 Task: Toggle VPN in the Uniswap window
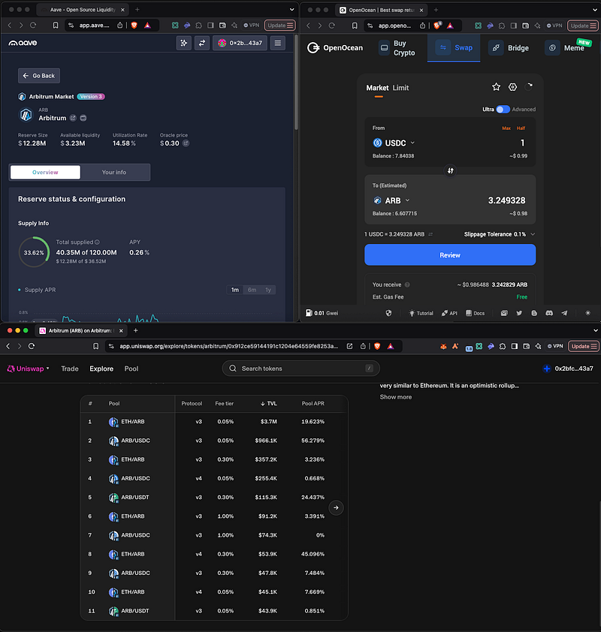coord(555,346)
